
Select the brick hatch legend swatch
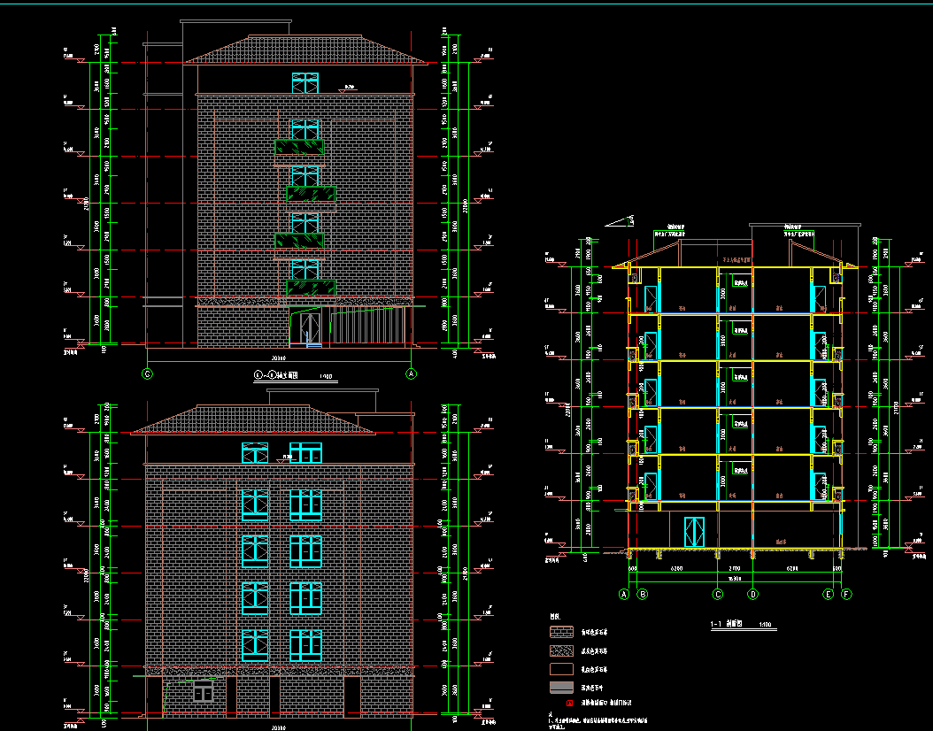pyautogui.click(x=562, y=633)
